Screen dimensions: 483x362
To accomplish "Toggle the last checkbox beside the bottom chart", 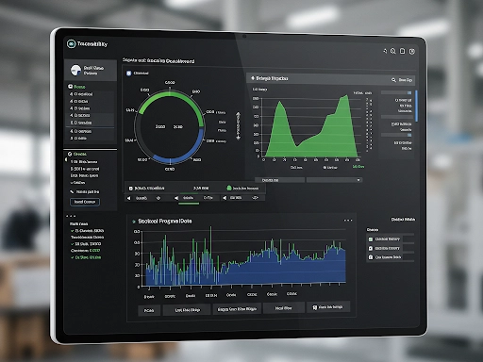I will (x=371, y=257).
